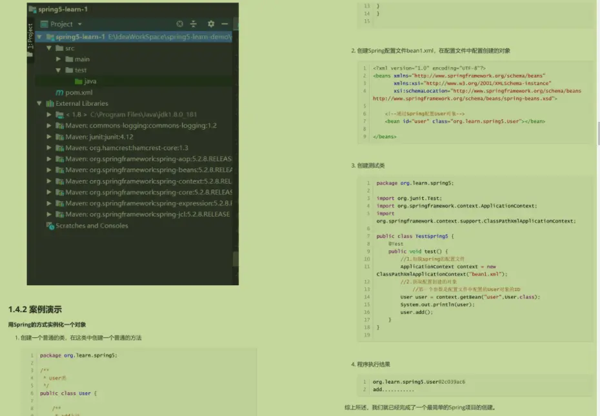Click the test folder icon
Image resolution: width=600 pixels, height=416 pixels.
[x=69, y=70]
